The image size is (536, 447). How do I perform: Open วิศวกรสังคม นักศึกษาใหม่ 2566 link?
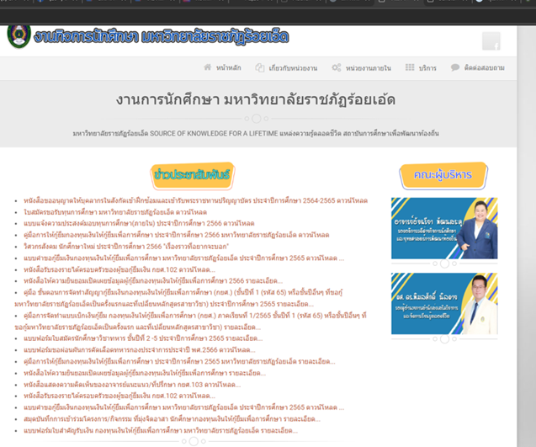(126, 247)
